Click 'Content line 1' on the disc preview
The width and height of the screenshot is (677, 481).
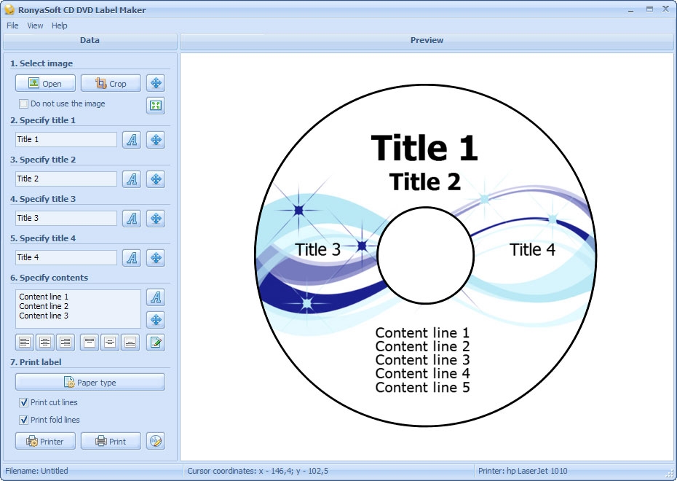tap(422, 333)
